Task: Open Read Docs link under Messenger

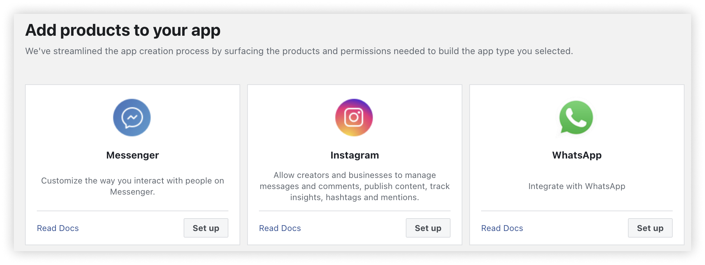Action: pyautogui.click(x=58, y=228)
